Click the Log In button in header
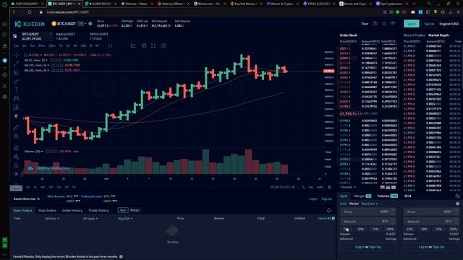The height and width of the screenshot is (260, 463). point(412,24)
